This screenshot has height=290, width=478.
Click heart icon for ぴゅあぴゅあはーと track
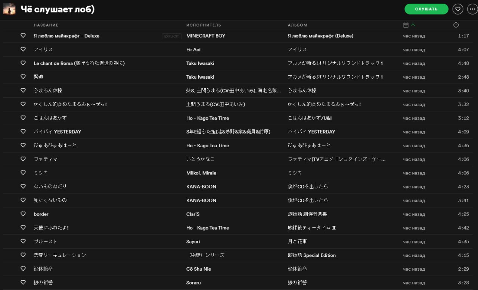[x=23, y=145]
